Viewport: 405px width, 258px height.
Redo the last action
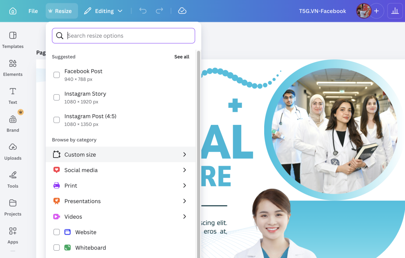pos(159,11)
